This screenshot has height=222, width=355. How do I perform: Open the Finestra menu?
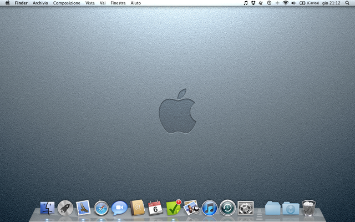[118, 3]
